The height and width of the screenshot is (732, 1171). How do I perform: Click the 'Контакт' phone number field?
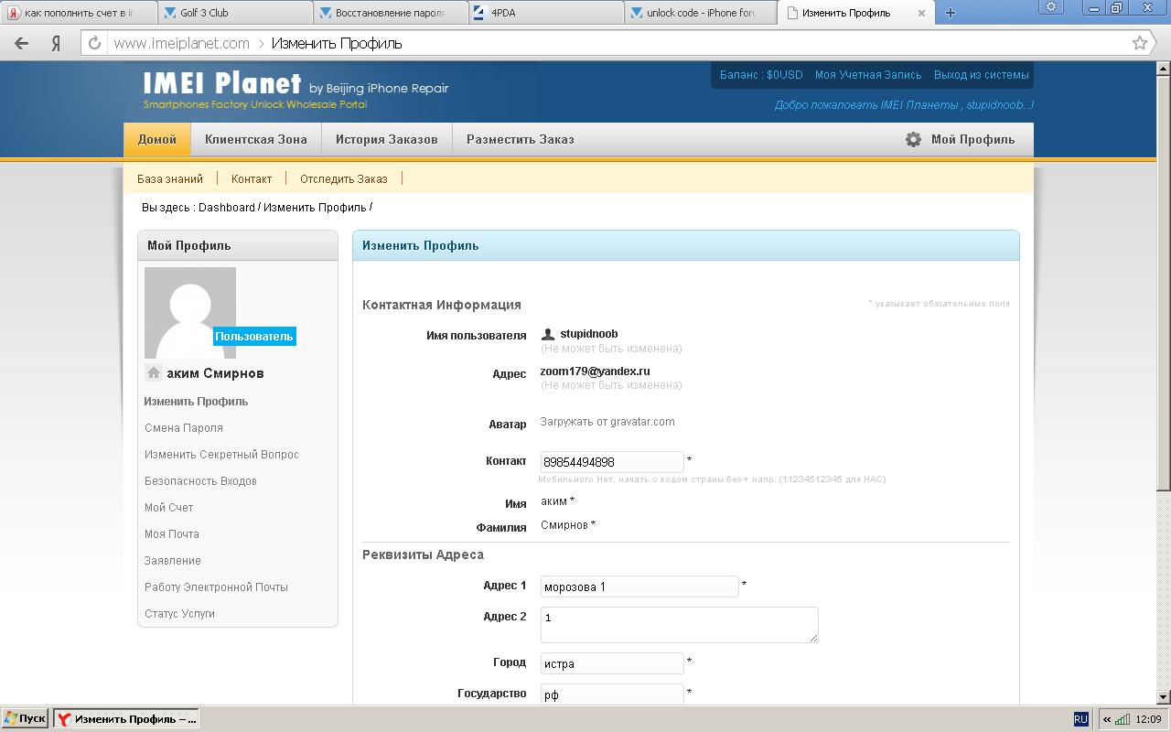(612, 462)
